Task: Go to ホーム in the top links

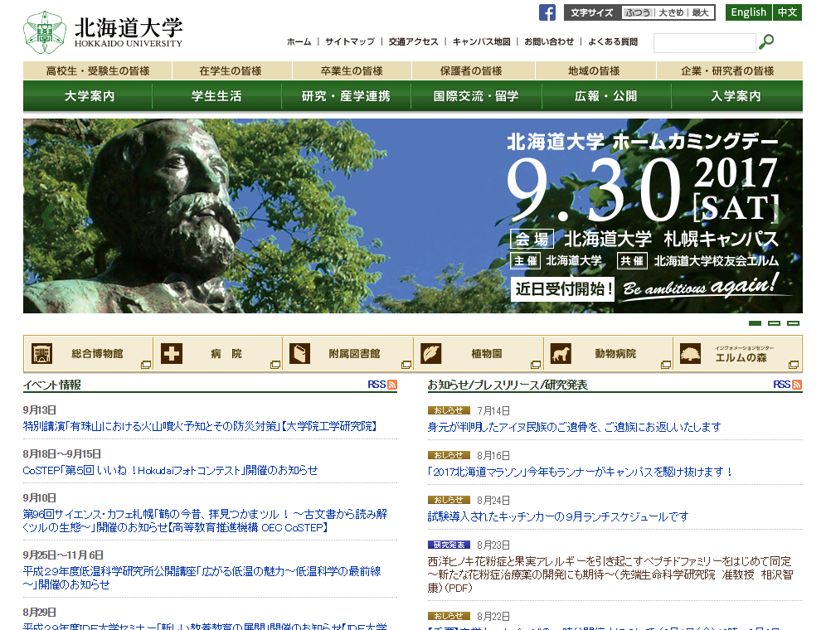Action: pos(299,41)
